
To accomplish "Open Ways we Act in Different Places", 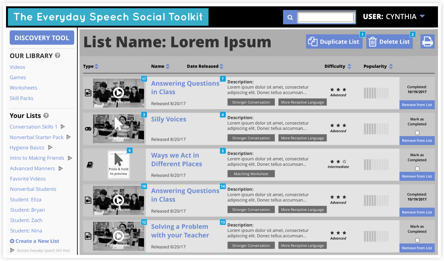I will (177, 159).
